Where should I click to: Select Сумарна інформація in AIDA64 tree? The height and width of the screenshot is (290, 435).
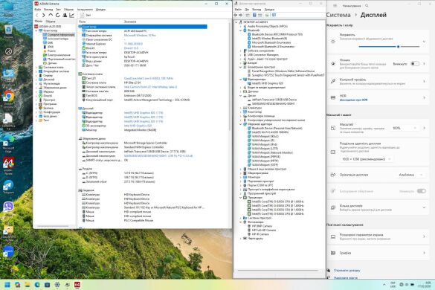(x=59, y=35)
